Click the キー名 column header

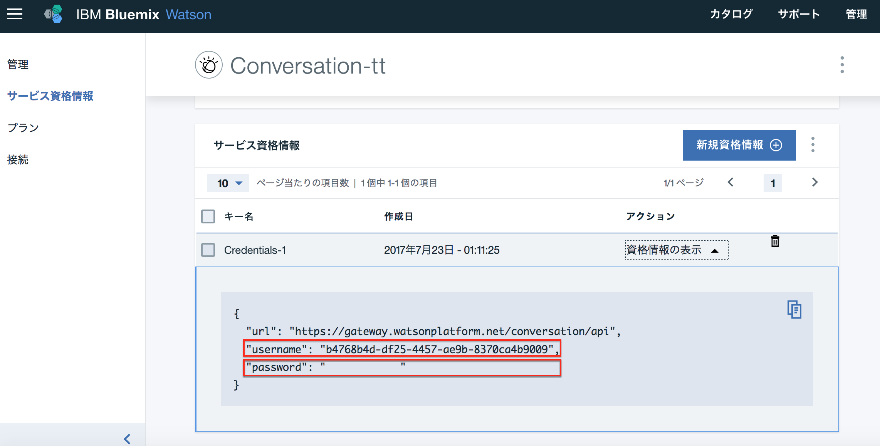(239, 216)
